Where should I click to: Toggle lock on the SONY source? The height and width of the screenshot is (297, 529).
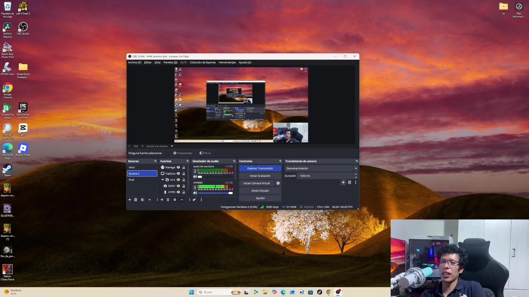click(184, 186)
